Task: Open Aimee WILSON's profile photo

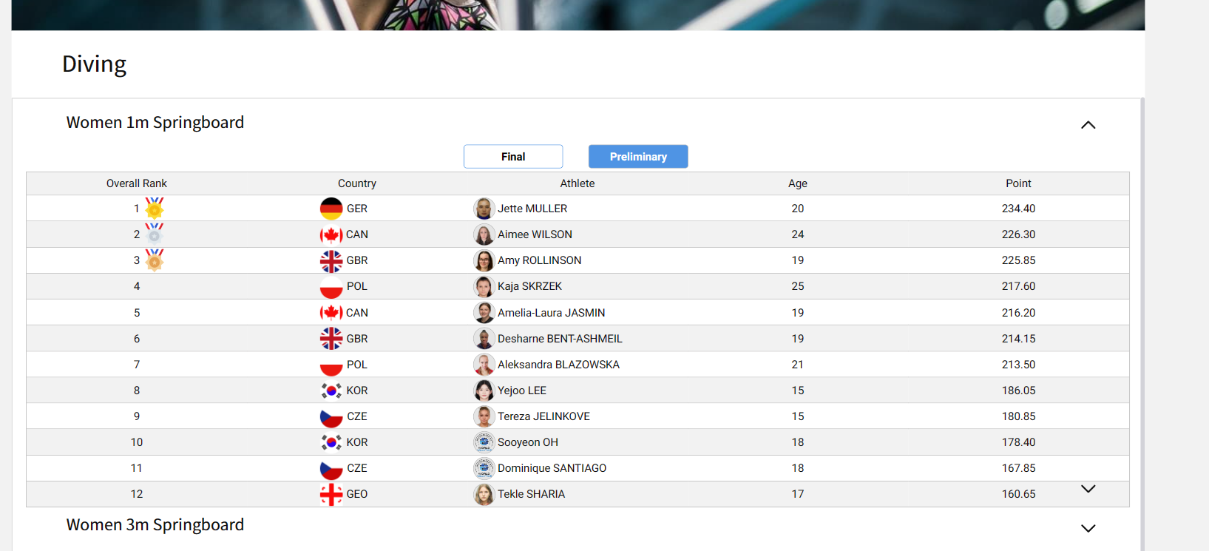Action: click(484, 234)
